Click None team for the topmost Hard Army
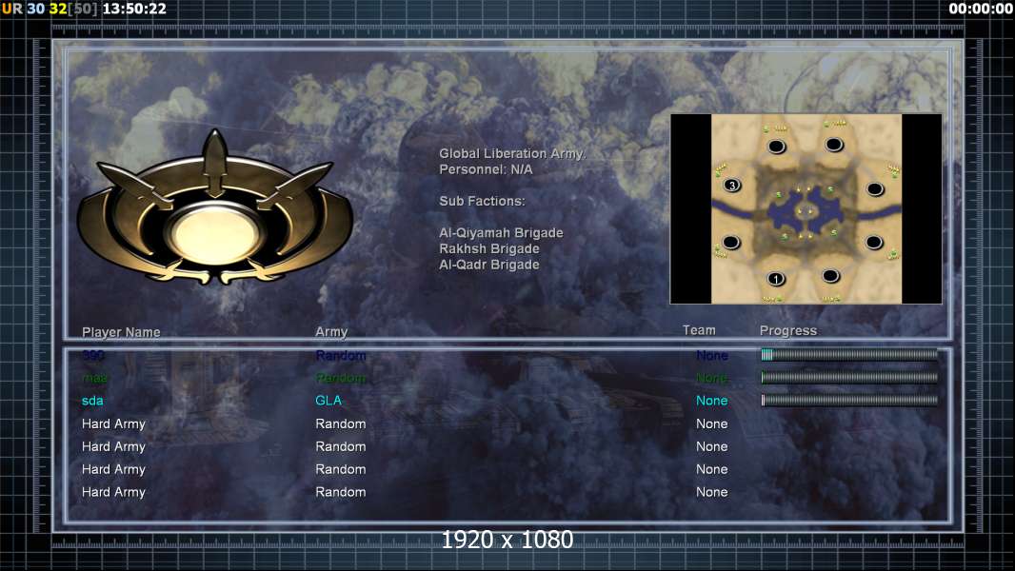Viewport: 1015px width, 571px height. 711,424
